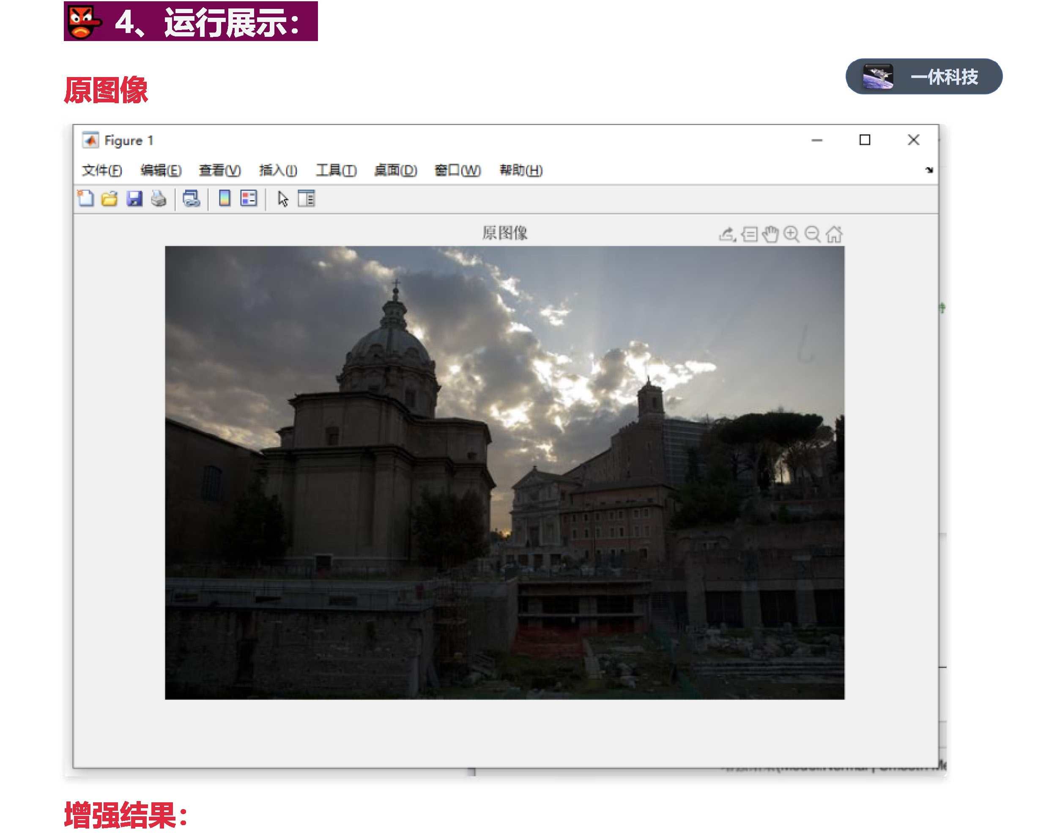Click the New Figure toolbar icon
Viewport: 1049px width, 837px height.
pos(86,198)
